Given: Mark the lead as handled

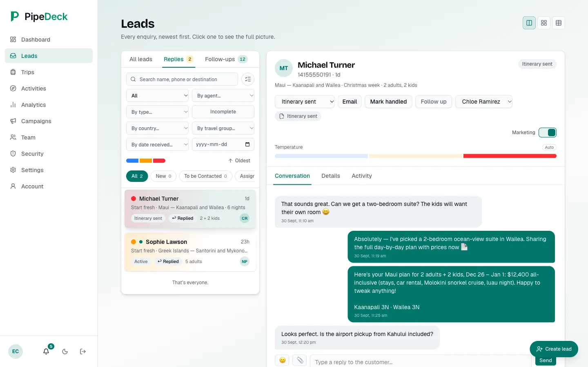Looking at the screenshot, I should 388,102.
